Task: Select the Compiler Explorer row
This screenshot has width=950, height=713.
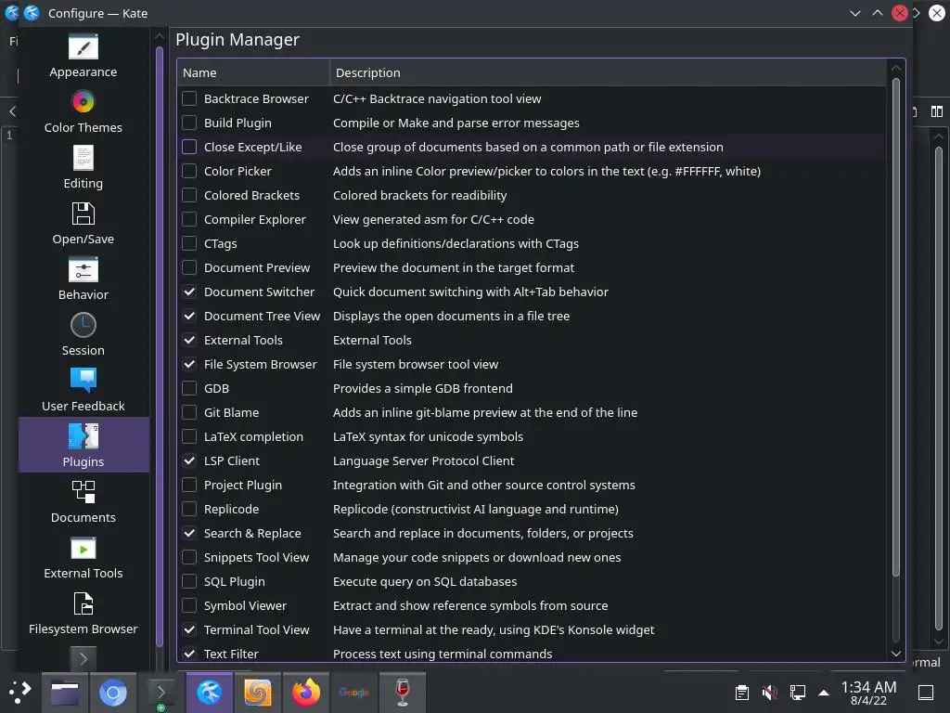Action: 532,219
